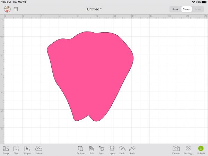Switch to the Make tab
208x156 pixels.
click(198, 9)
